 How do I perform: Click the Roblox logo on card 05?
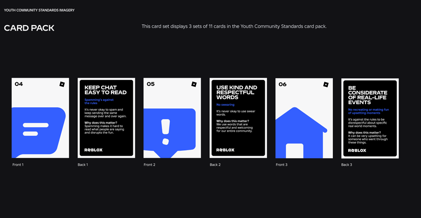coord(194,84)
